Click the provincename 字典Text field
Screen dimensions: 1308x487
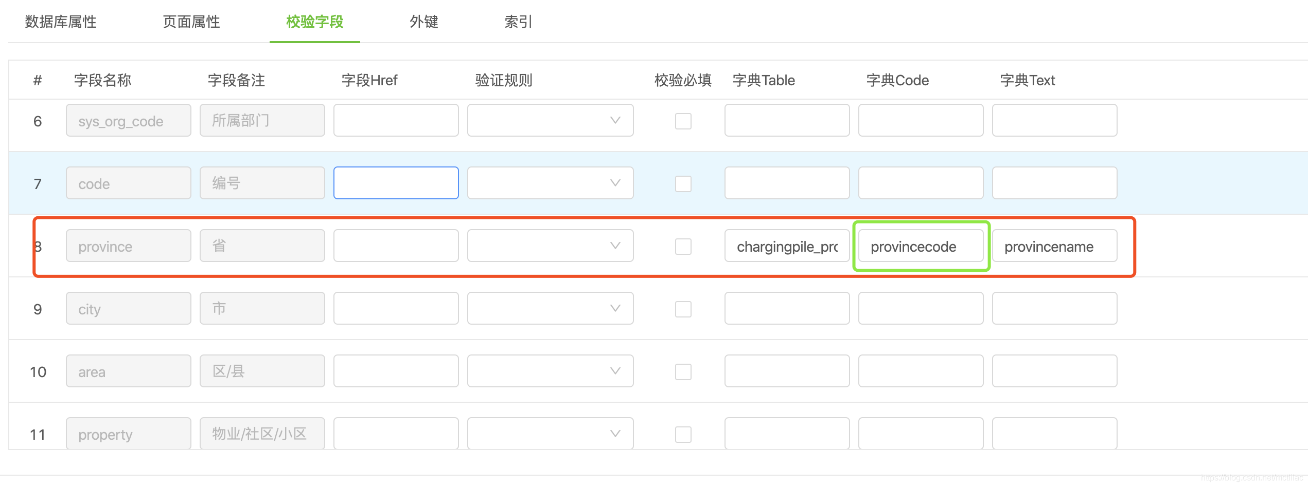pyautogui.click(x=1054, y=246)
